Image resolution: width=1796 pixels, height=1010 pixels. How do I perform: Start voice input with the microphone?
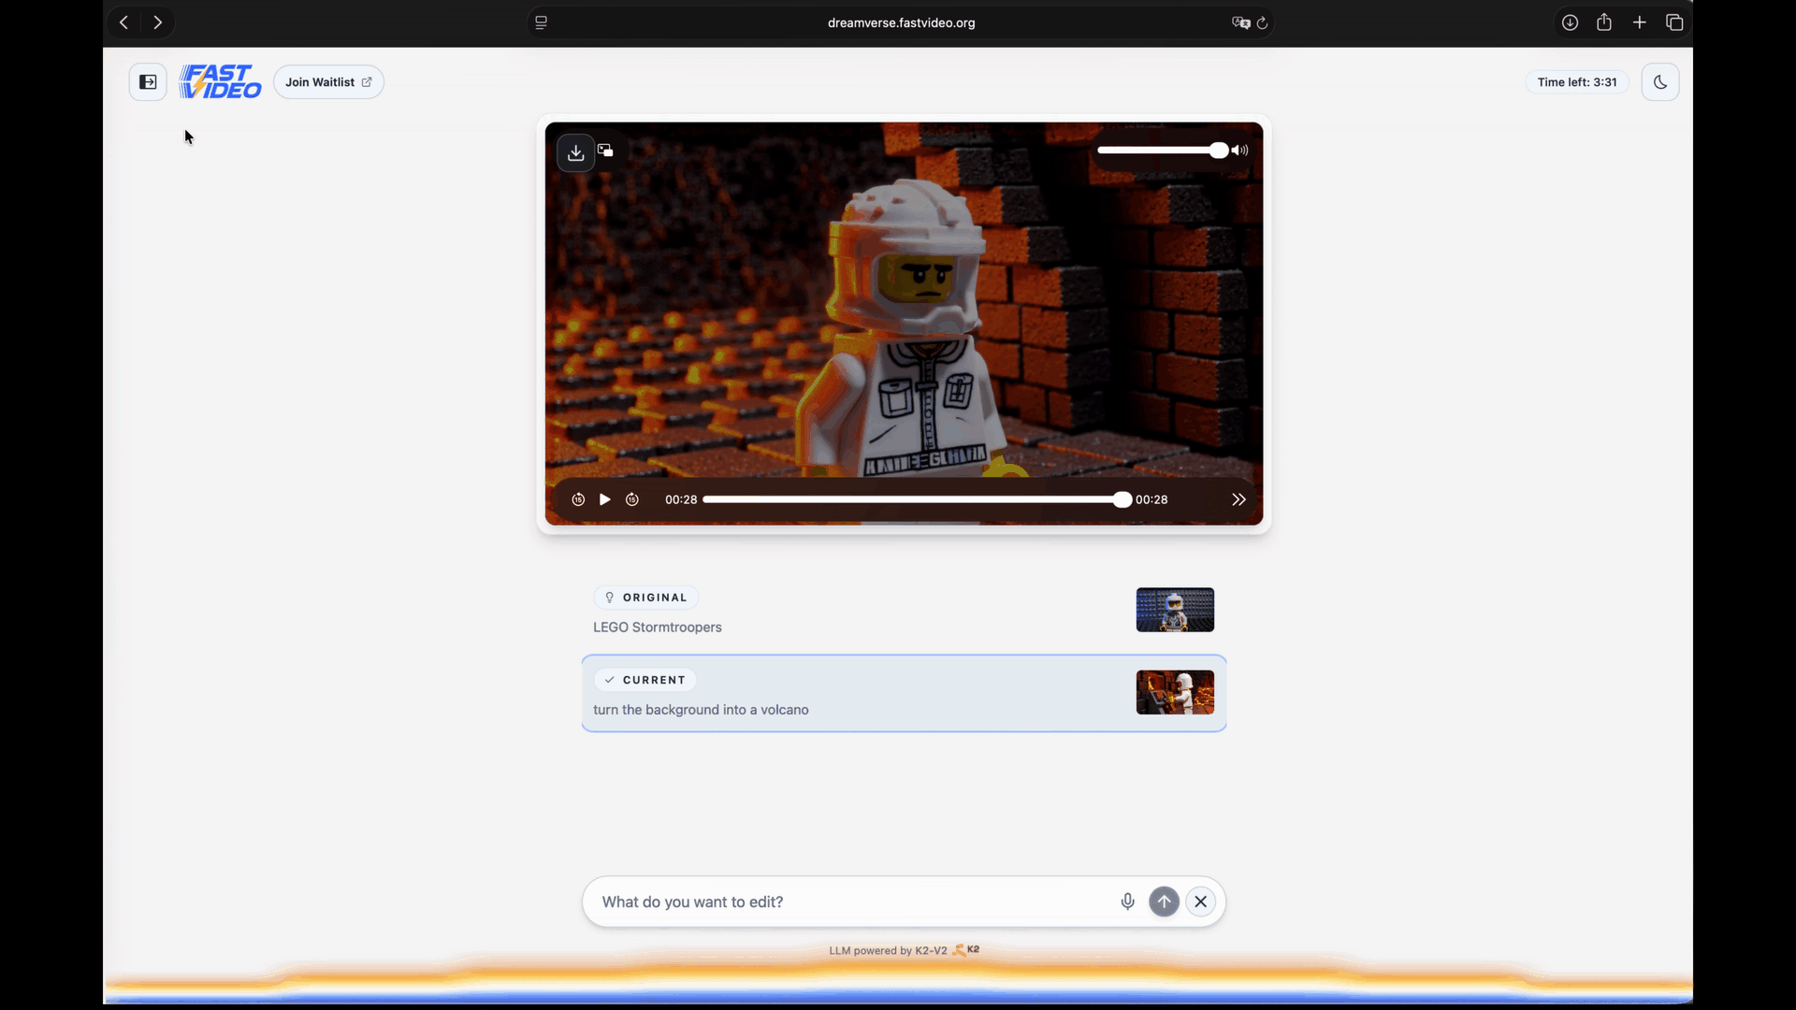coord(1128,902)
